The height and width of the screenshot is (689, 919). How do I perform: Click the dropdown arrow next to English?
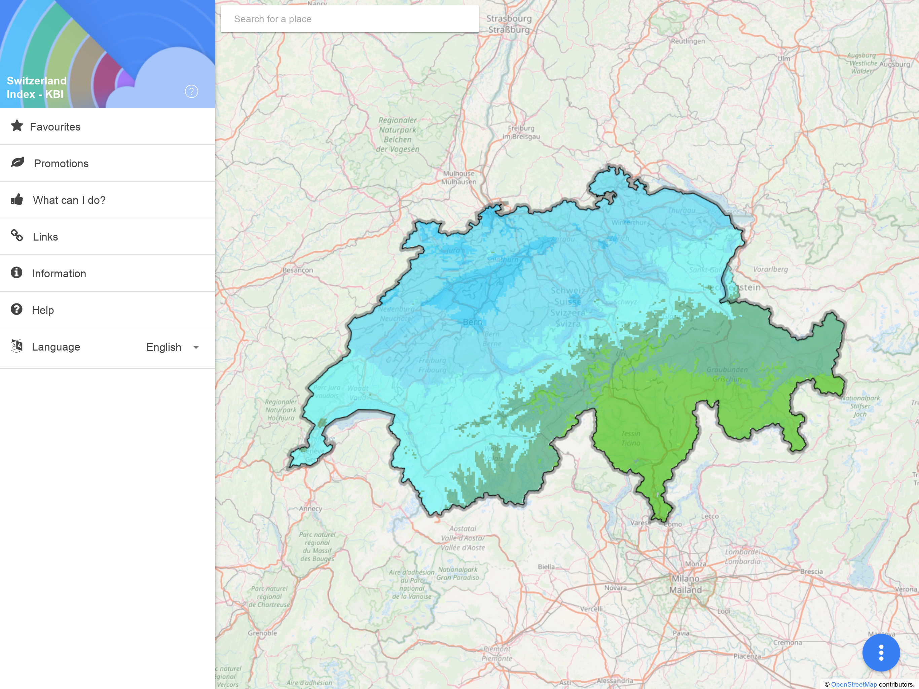point(196,348)
